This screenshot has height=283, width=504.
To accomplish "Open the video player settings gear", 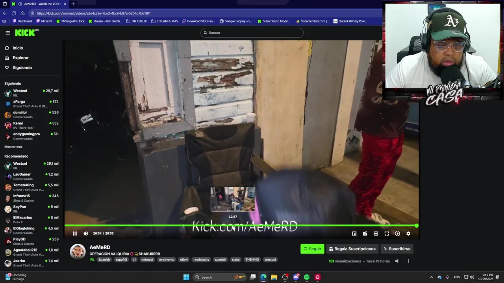I will 408,233.
